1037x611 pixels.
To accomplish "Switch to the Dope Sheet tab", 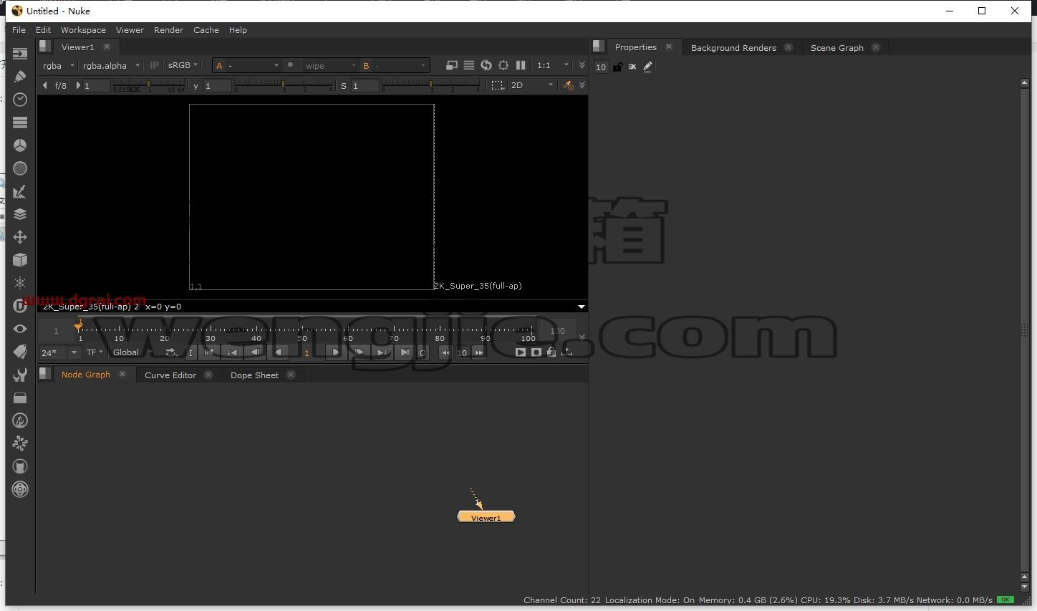I will click(254, 375).
